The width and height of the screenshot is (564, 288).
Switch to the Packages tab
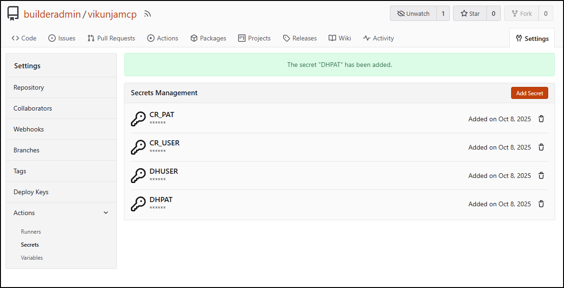(x=208, y=38)
